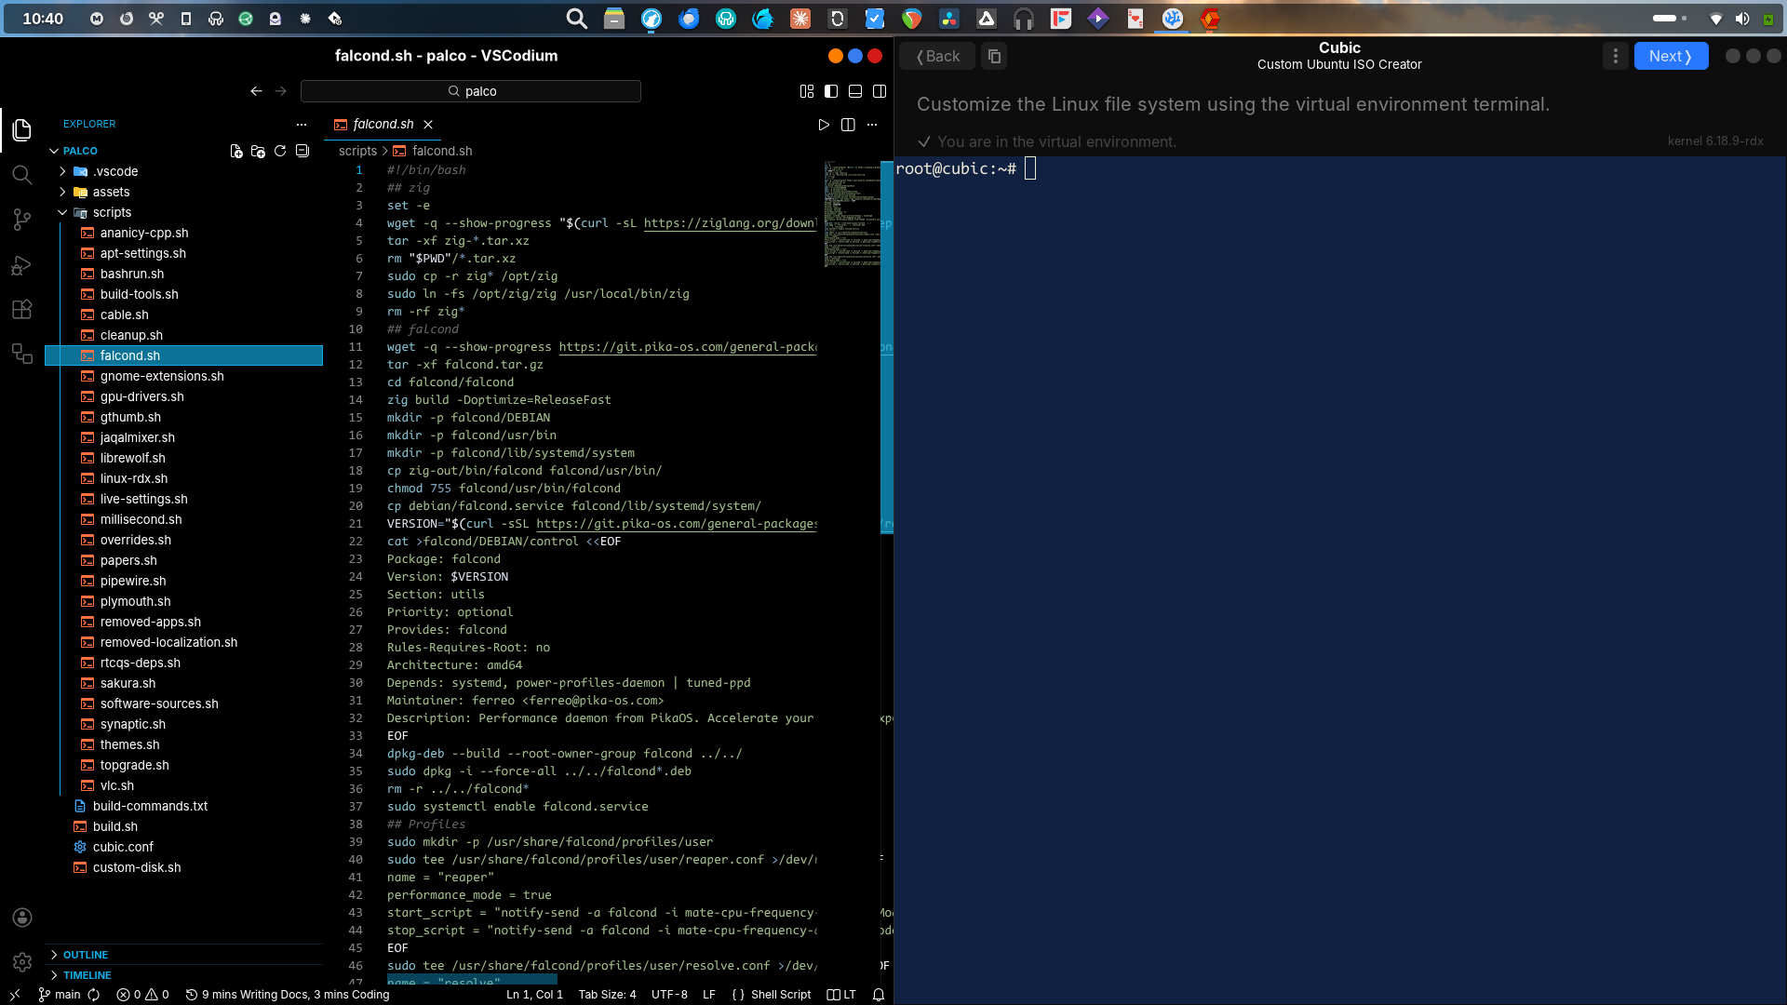Open the Search view in activity bar
The height and width of the screenshot is (1005, 1787).
coord(21,175)
